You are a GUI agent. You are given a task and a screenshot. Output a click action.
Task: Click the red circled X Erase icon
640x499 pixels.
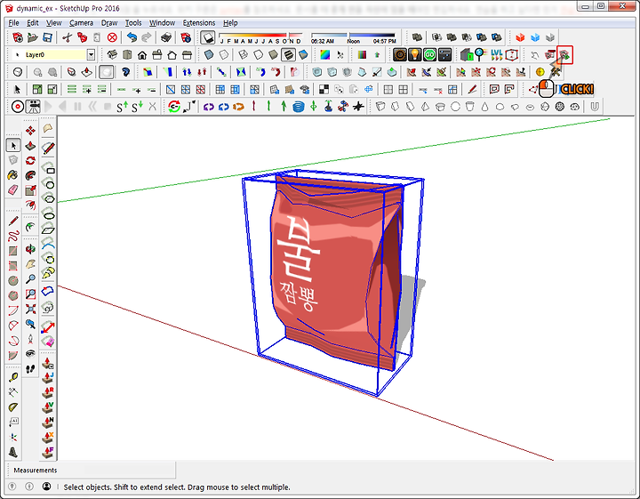(112, 37)
